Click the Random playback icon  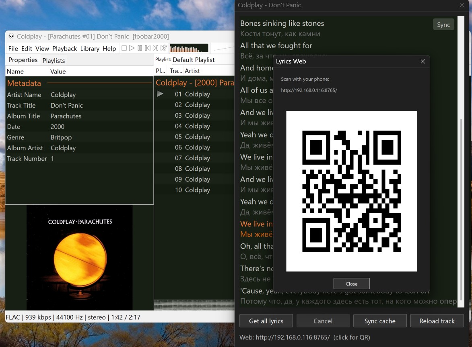[x=163, y=48]
